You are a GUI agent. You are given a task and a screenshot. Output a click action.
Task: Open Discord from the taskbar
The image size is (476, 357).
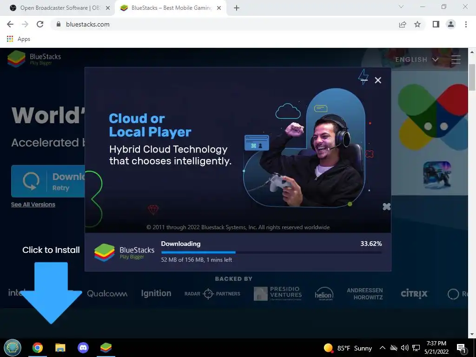[83, 348]
